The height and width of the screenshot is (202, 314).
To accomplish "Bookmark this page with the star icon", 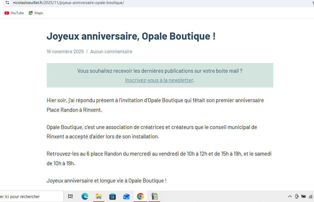I will (x=312, y=3).
